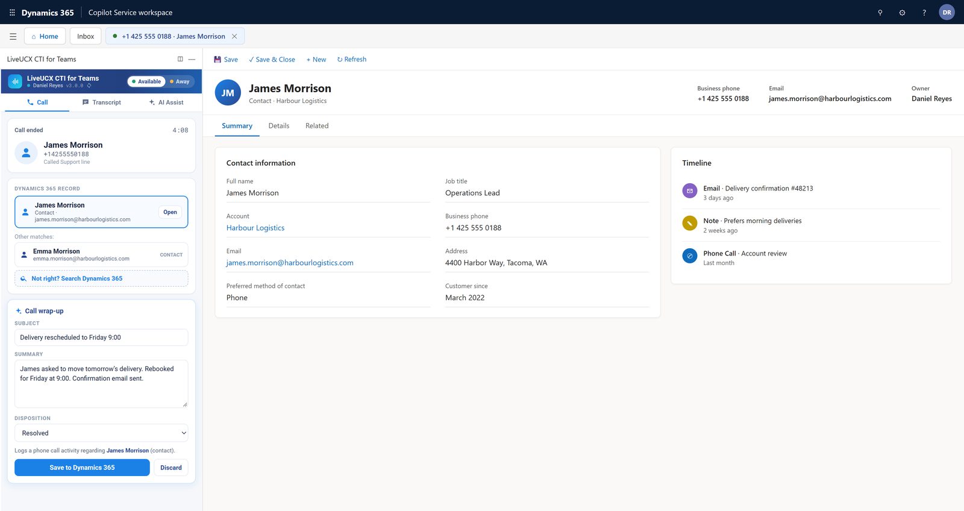The width and height of the screenshot is (964, 511).
Task: Open the Note timeline entry icon
Action: pos(690,223)
